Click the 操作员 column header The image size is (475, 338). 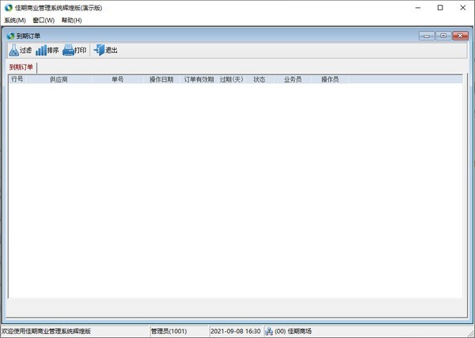tap(330, 79)
